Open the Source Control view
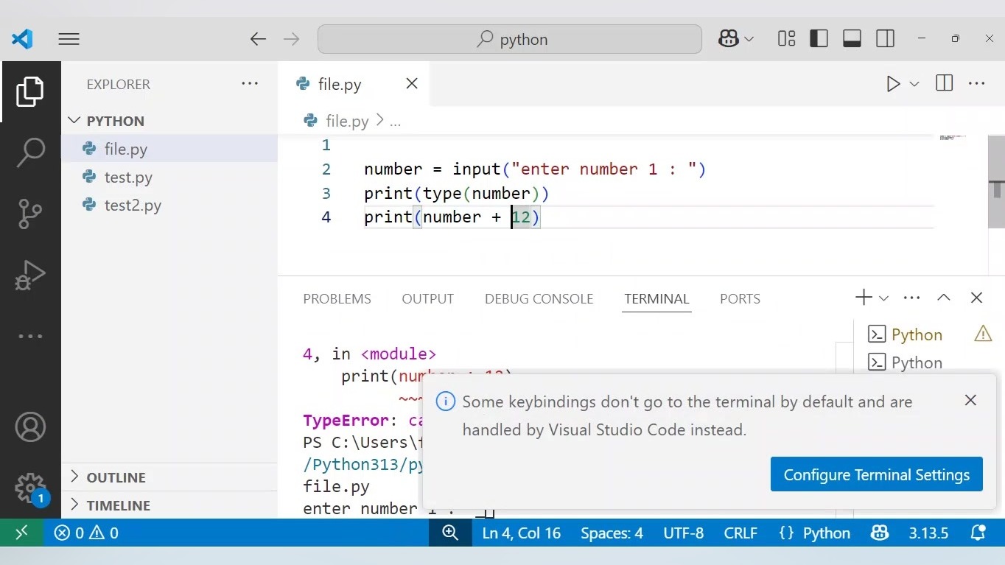 coord(30,214)
